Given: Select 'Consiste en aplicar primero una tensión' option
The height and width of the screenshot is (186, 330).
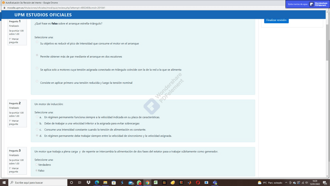Looking at the screenshot, I should [x=37, y=81].
